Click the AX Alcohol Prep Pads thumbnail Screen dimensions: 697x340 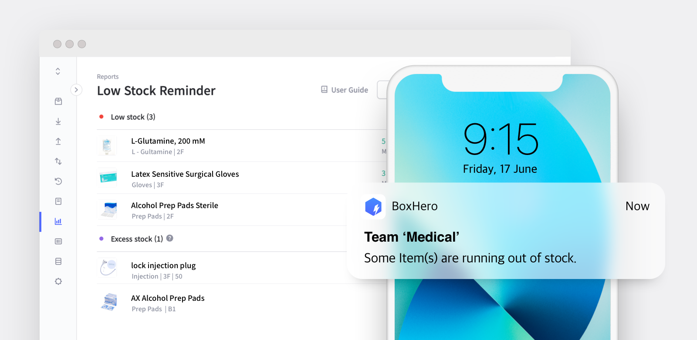coord(108,302)
